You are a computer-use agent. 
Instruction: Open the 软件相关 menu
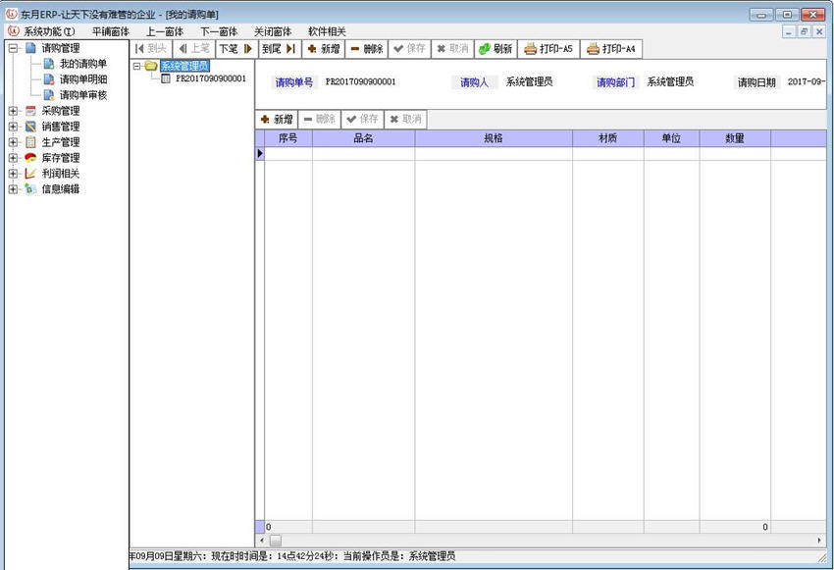327,31
